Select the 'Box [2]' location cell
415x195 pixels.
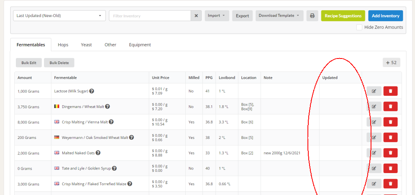click(x=247, y=153)
